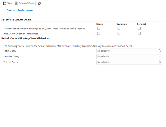Select Default Contact Directory Search Behaviour header

pyautogui.click(x=25, y=38)
